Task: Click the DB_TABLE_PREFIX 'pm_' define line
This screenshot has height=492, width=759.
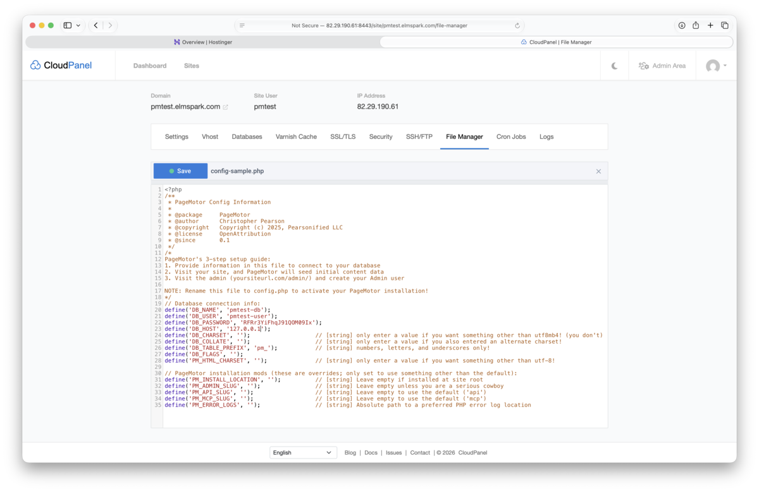Action: point(221,348)
